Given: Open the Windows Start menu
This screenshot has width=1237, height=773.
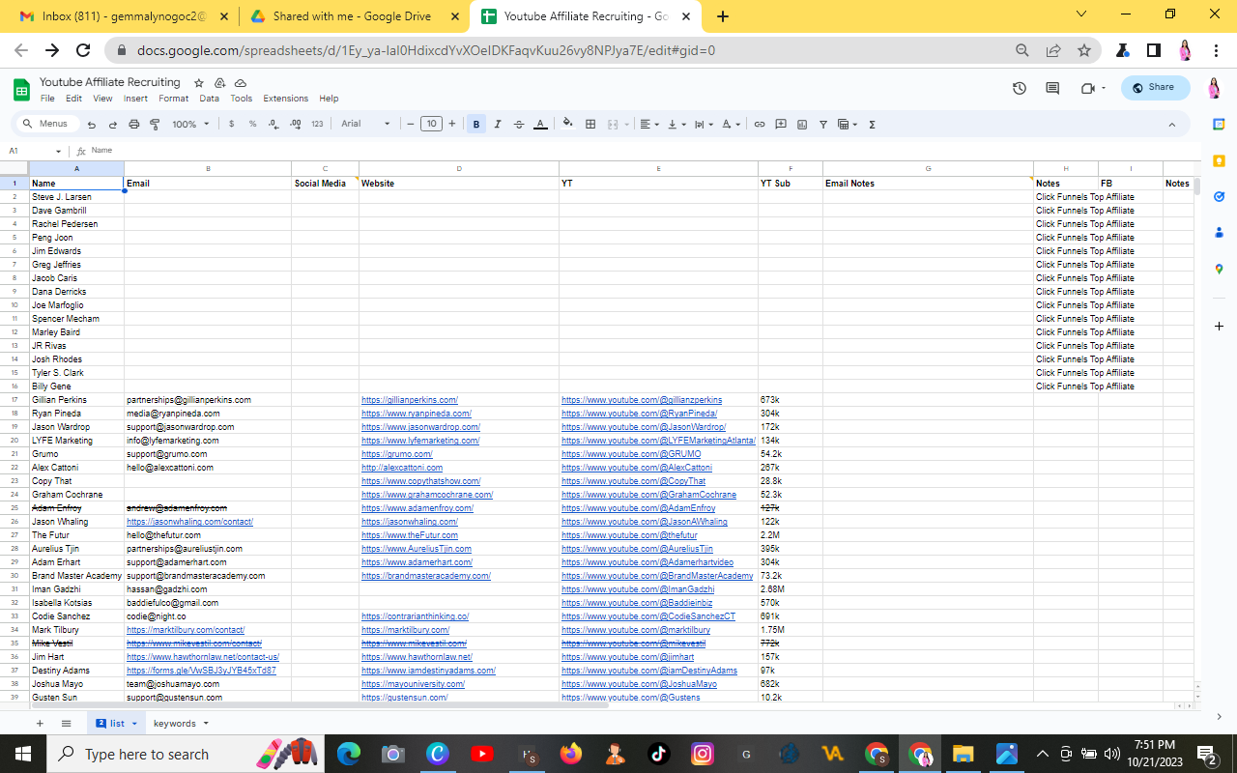Looking at the screenshot, I should coord(23,754).
